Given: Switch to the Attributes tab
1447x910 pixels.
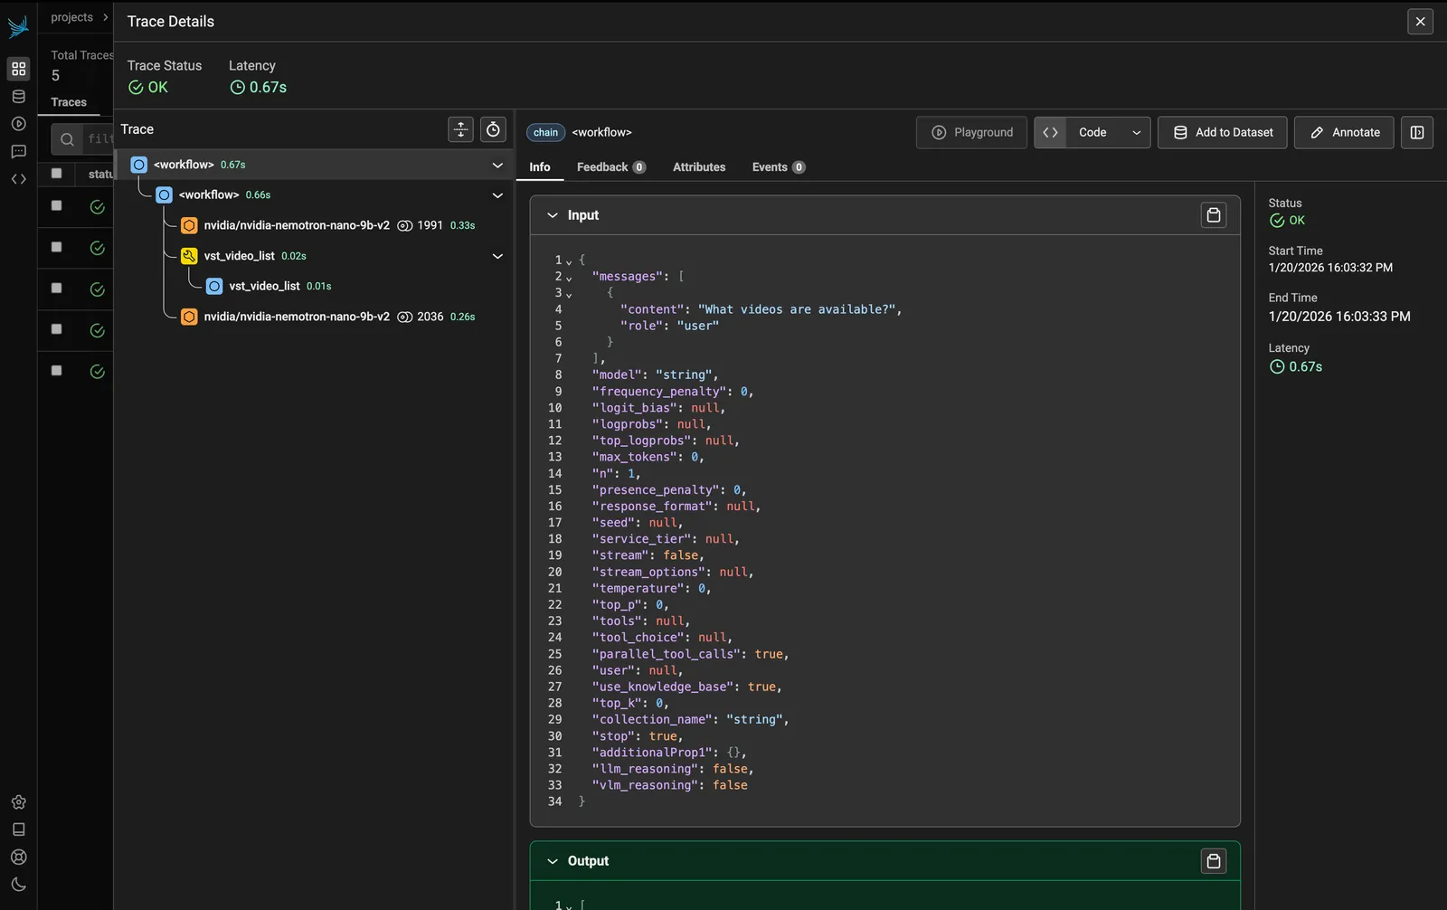Looking at the screenshot, I should 699,167.
